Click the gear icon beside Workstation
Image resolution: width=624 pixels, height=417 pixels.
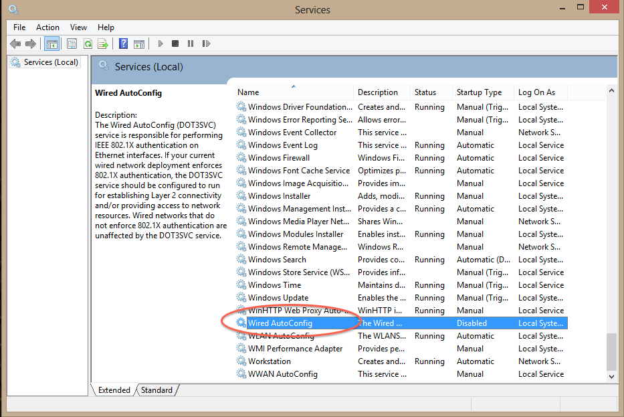[x=241, y=361]
